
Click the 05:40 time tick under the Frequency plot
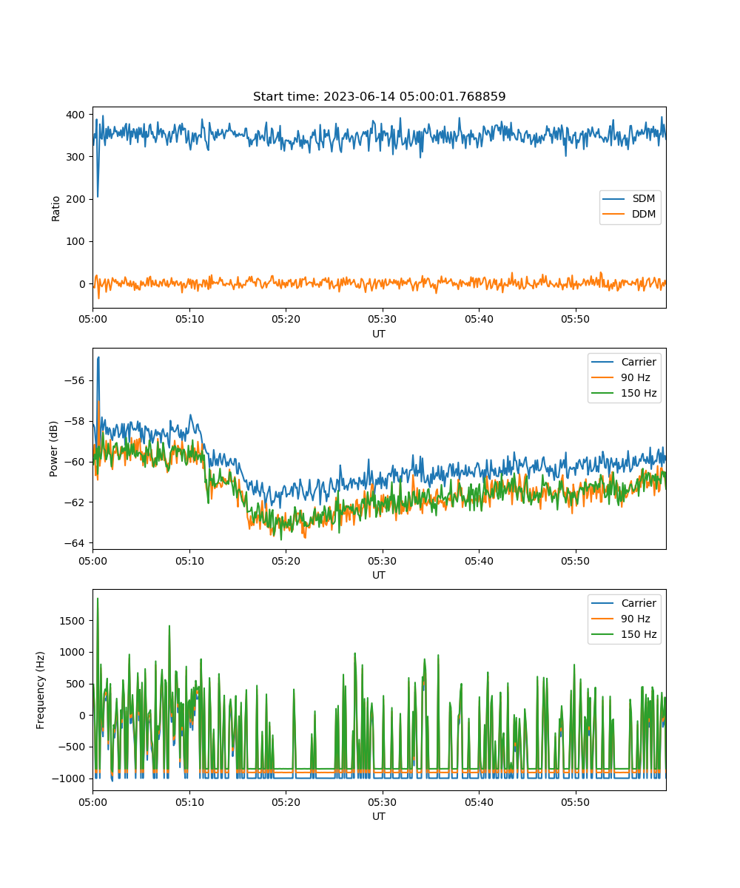479,802
